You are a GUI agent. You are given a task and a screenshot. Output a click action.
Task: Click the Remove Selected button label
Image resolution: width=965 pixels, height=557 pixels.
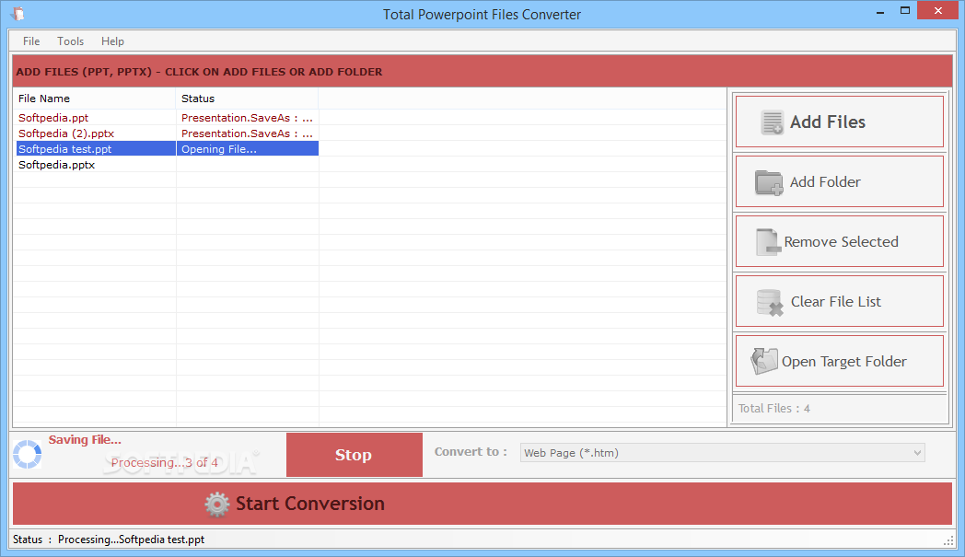coord(841,242)
